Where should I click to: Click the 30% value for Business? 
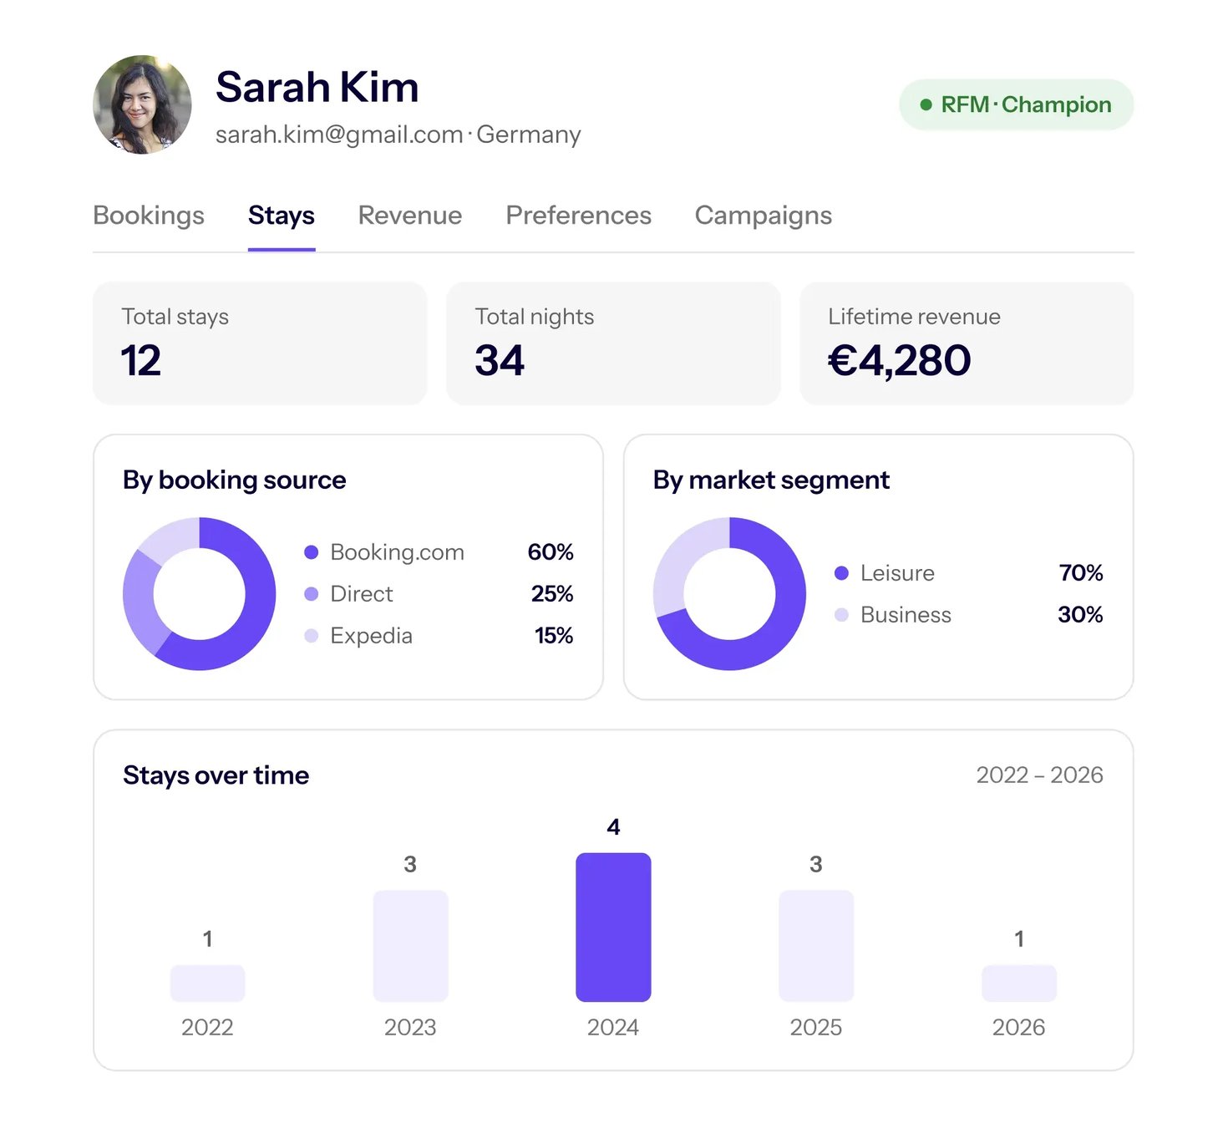click(x=1080, y=615)
